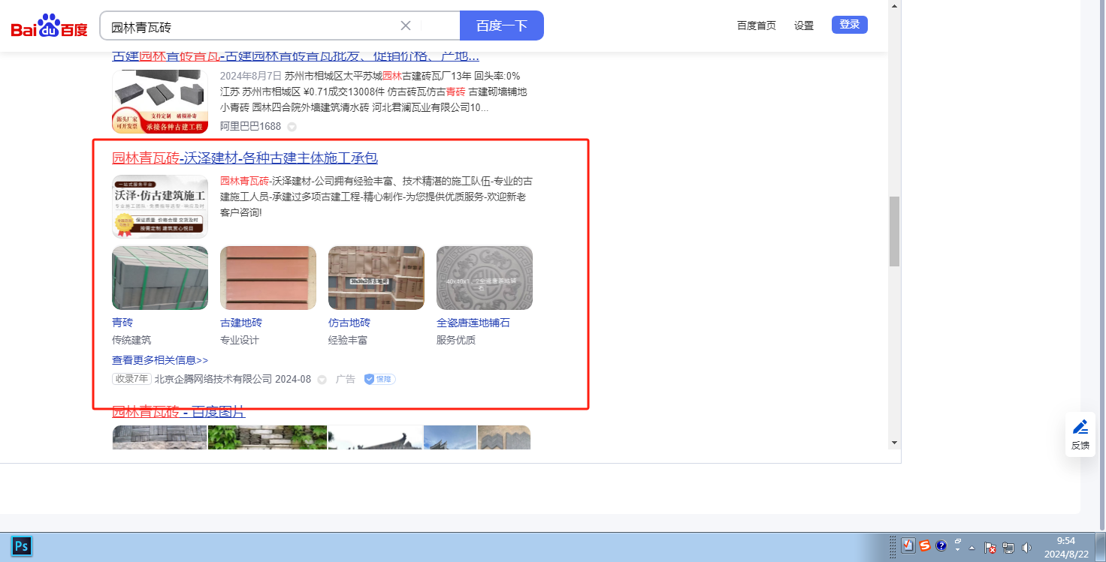Click the Baidu logo
Screen dimensions: 1106x562
pyautogui.click(x=49, y=26)
